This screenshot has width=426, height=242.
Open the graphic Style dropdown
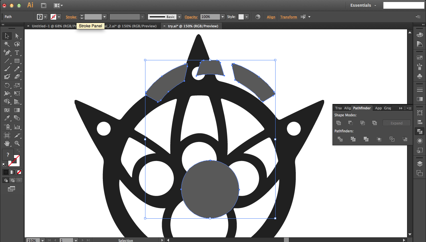coord(246,17)
